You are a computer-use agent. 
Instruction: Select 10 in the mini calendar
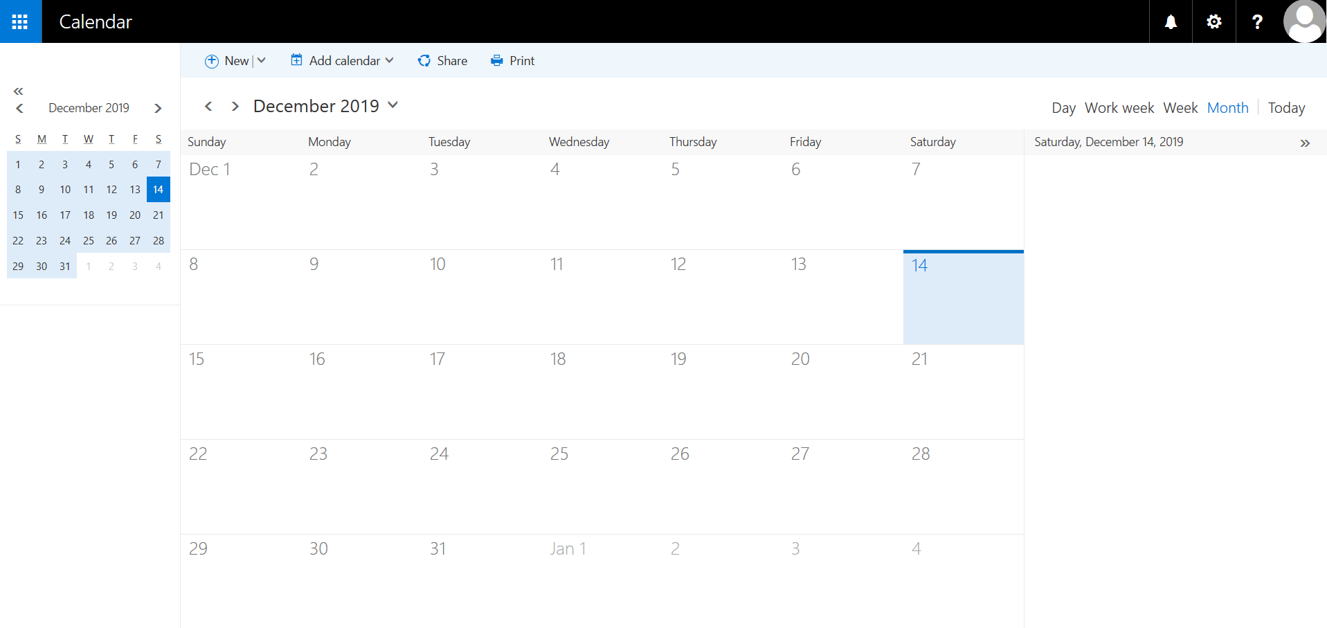click(x=65, y=190)
